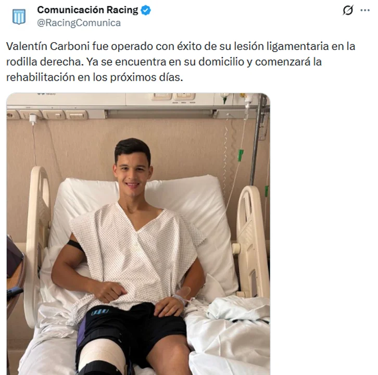Click the Racing logo on black shorts

point(99,312)
